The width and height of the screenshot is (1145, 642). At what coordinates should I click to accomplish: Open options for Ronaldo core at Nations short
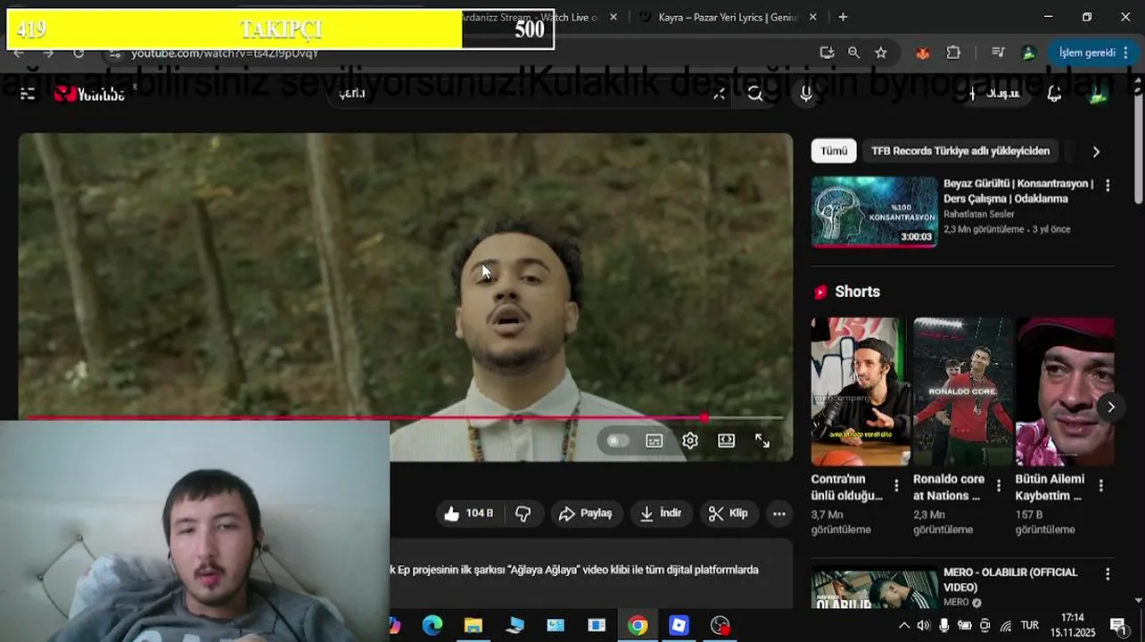pyautogui.click(x=999, y=486)
